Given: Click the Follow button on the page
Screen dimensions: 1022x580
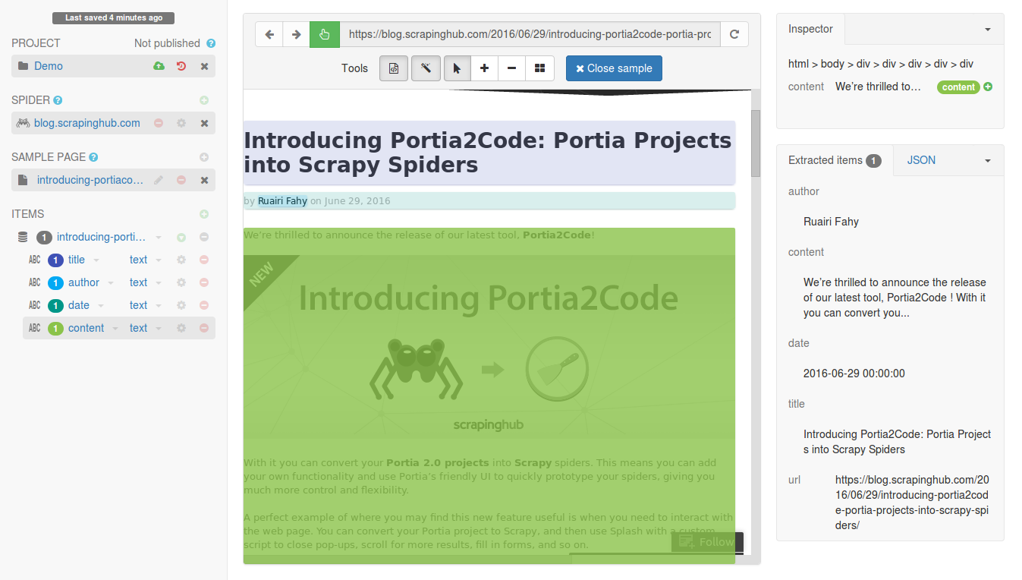Looking at the screenshot, I should pyautogui.click(x=707, y=542).
